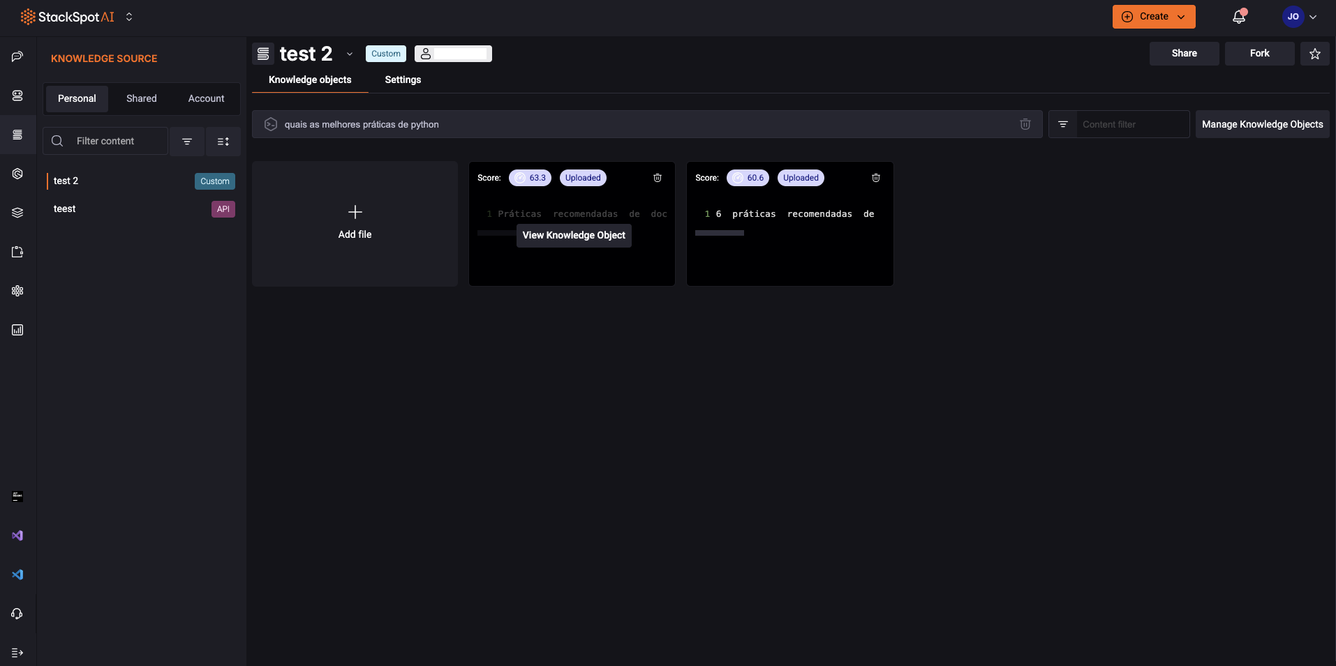Expand the test 2 title dropdown chevron

350,54
